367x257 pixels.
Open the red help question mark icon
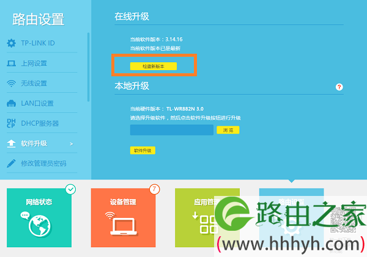(339, 88)
